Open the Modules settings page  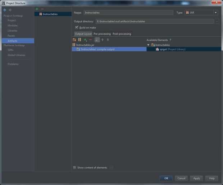pyautogui.click(x=13, y=26)
